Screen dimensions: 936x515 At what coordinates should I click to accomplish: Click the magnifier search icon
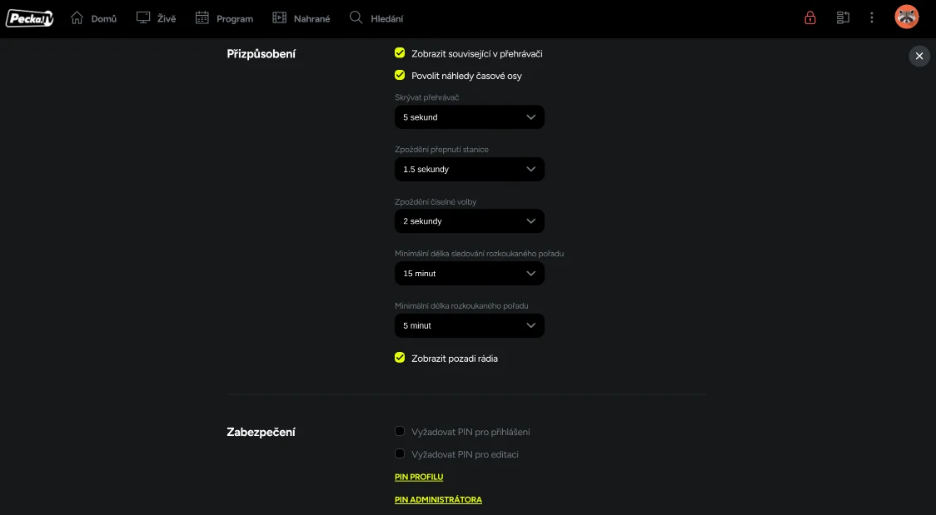point(356,17)
